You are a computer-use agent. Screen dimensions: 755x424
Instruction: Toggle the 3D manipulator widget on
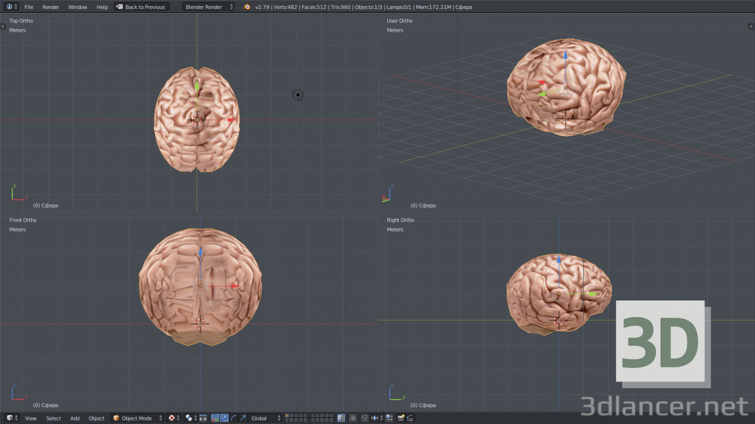[x=215, y=419]
